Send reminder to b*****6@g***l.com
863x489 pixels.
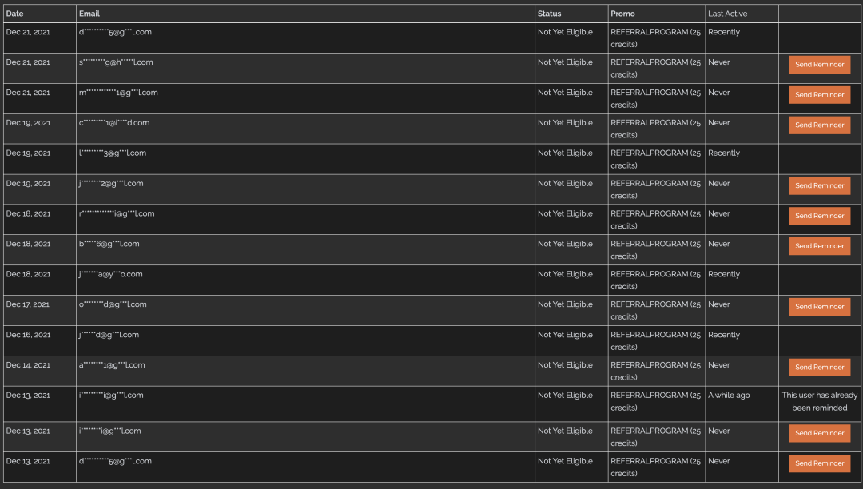click(x=820, y=246)
